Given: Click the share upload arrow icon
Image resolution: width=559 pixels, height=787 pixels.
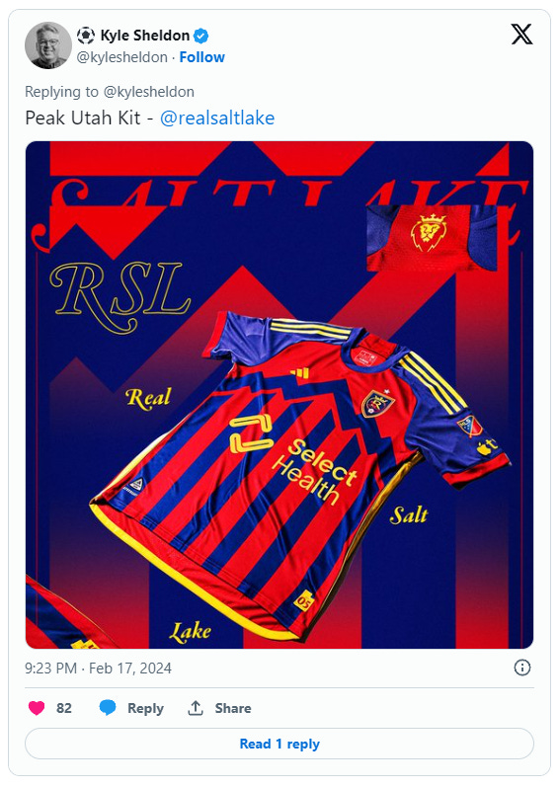Looking at the screenshot, I should click(196, 708).
